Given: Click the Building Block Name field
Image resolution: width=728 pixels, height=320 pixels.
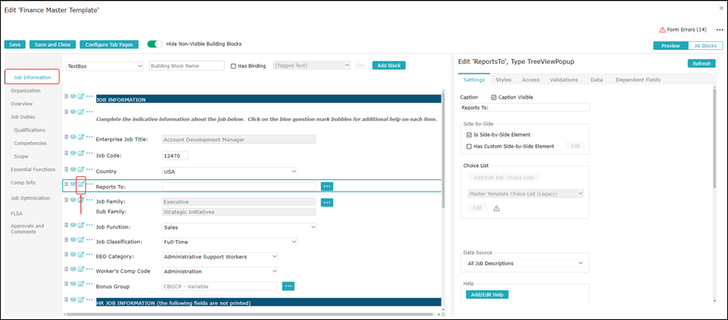Looking at the screenshot, I should [187, 65].
